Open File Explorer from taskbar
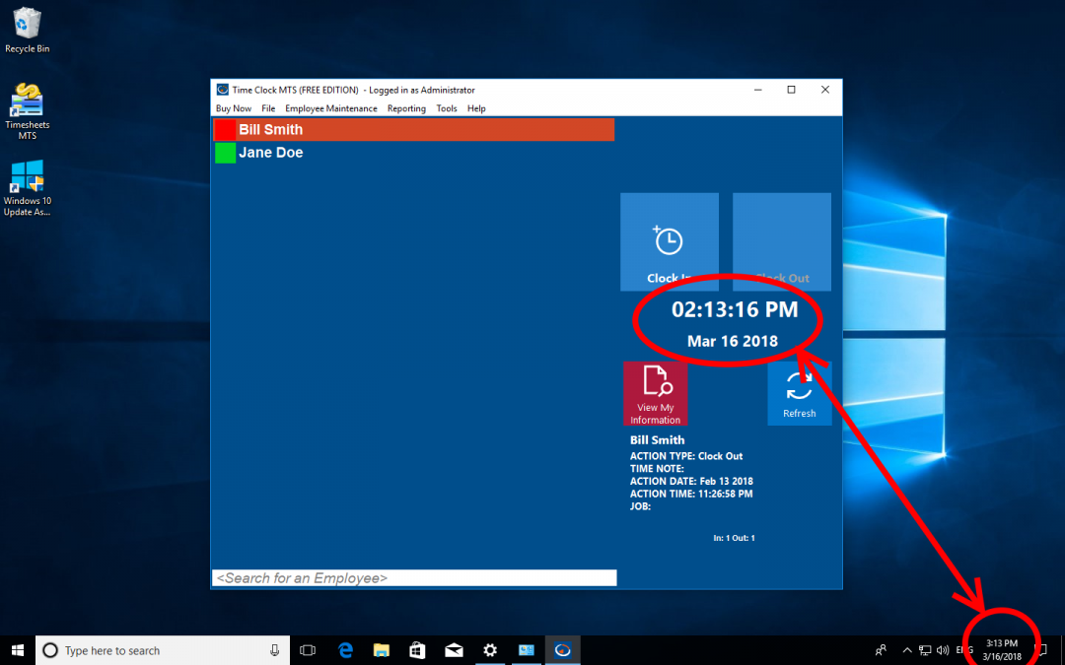 pos(382,650)
